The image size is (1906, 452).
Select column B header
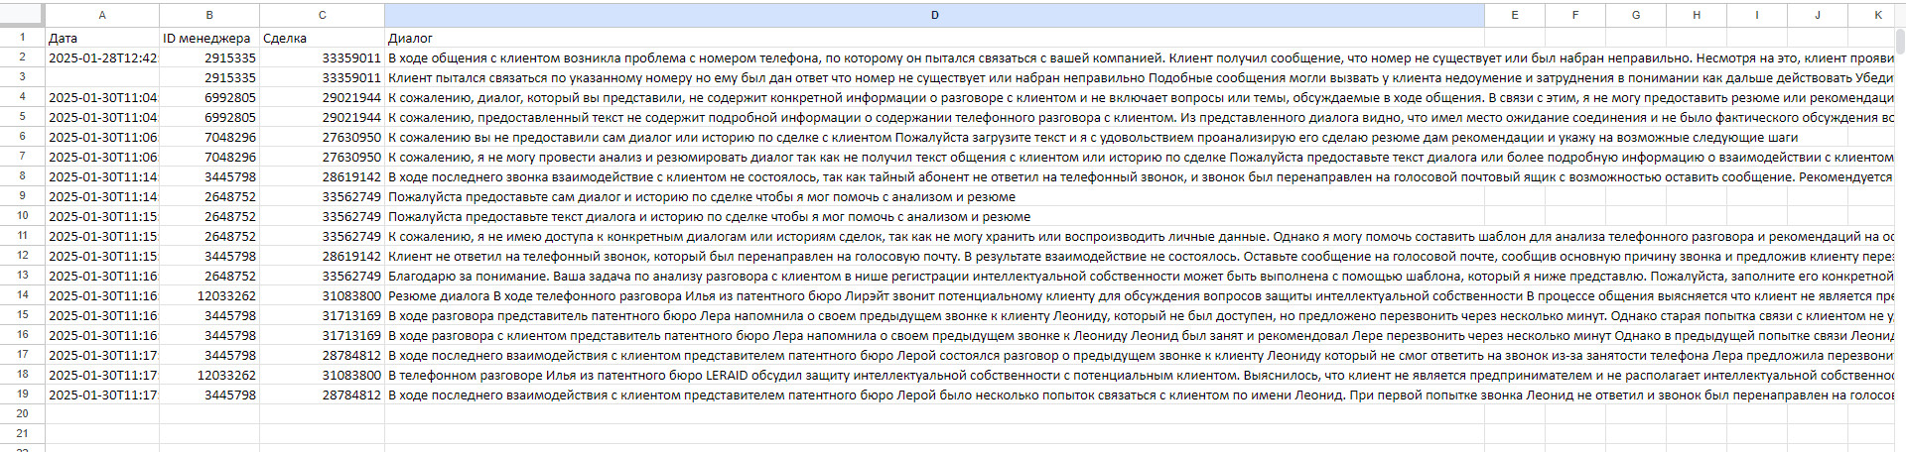pyautogui.click(x=209, y=15)
